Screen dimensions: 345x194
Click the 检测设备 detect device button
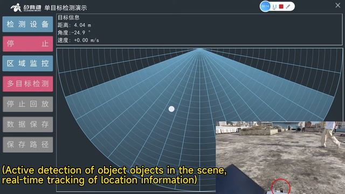pyautogui.click(x=27, y=24)
